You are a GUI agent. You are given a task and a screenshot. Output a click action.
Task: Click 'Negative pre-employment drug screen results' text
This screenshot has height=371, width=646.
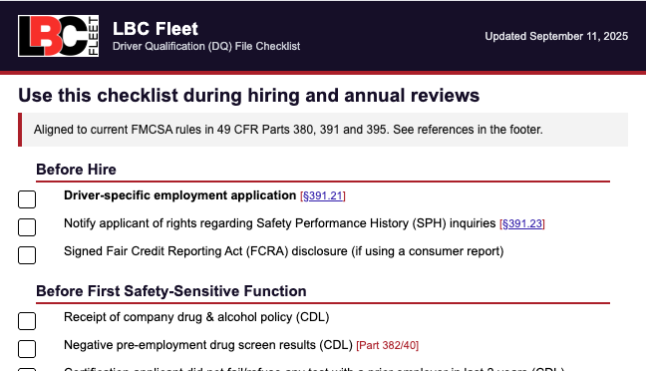pyautogui.click(x=208, y=345)
